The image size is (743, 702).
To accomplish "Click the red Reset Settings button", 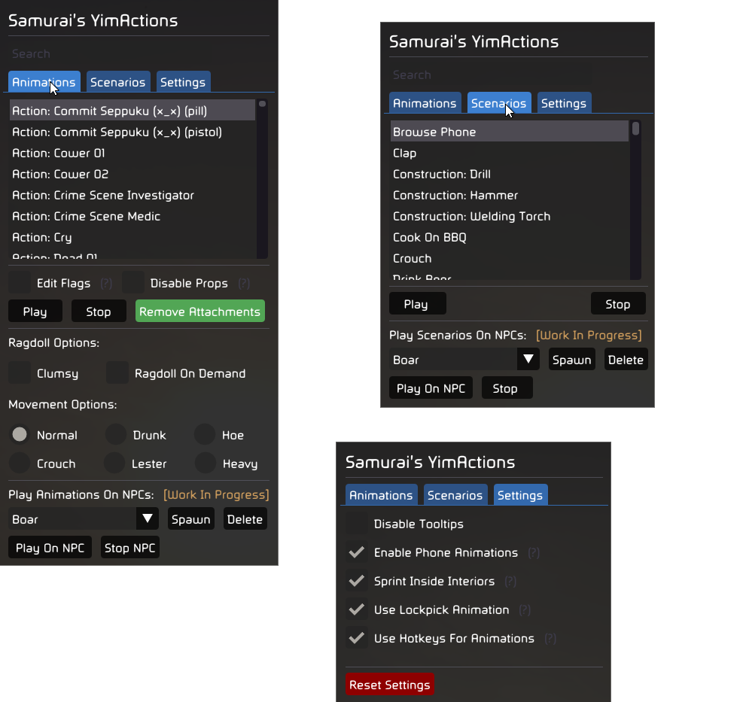I will 390,685.
